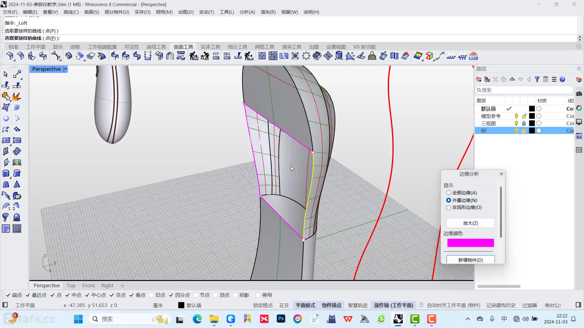Open the 分析(A) menu
The width and height of the screenshot is (584, 328).
pyautogui.click(x=247, y=12)
